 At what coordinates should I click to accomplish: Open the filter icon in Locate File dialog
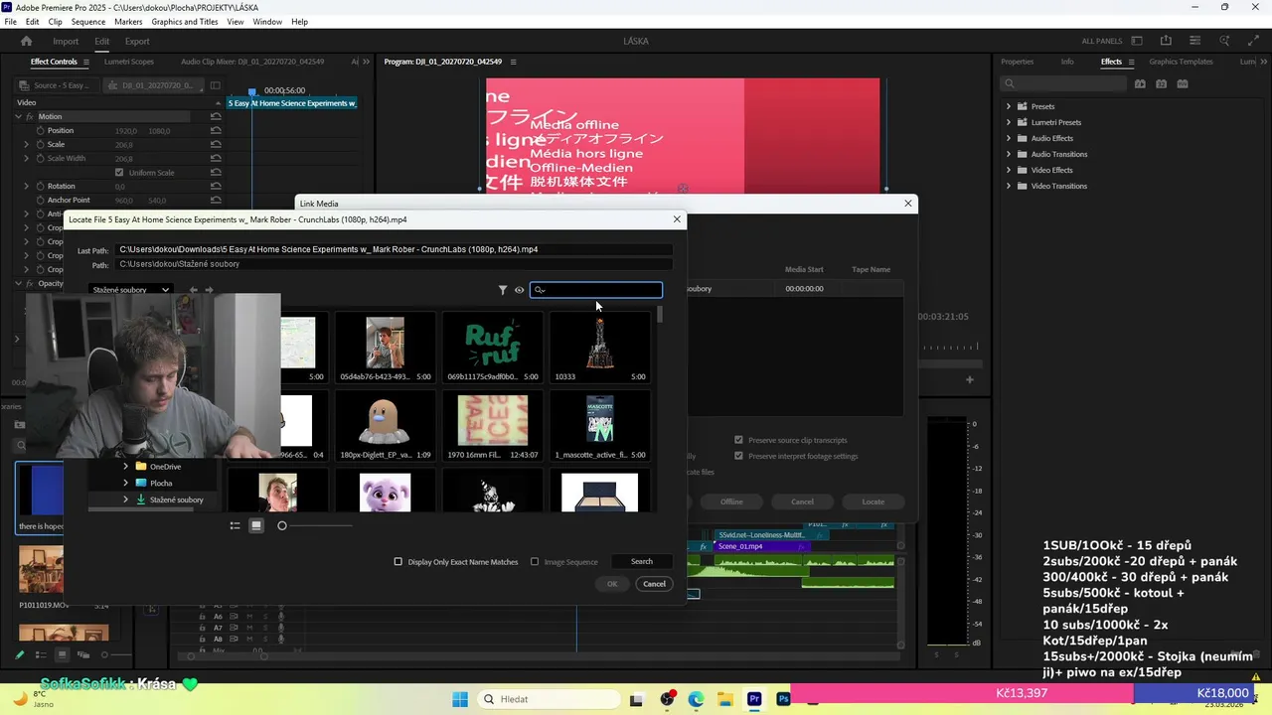tap(503, 290)
